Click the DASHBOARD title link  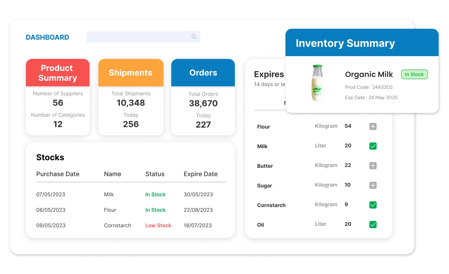click(x=47, y=37)
